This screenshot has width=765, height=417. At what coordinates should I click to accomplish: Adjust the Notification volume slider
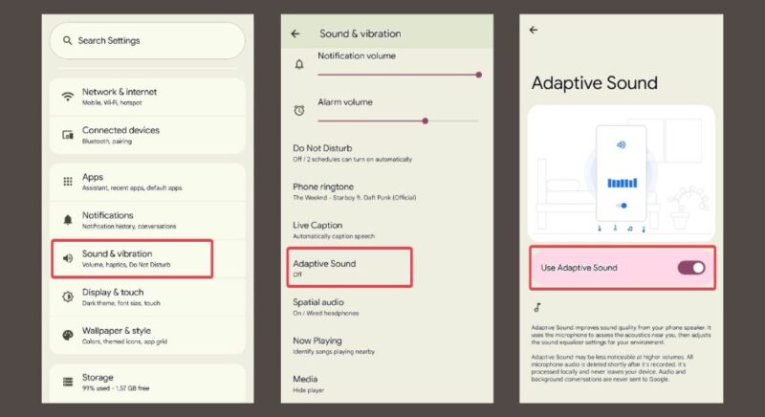tap(400, 75)
